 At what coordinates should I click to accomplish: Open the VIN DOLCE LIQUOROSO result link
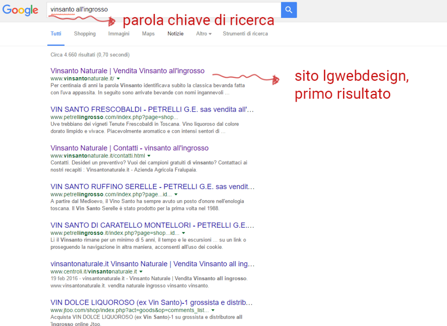pos(151,302)
